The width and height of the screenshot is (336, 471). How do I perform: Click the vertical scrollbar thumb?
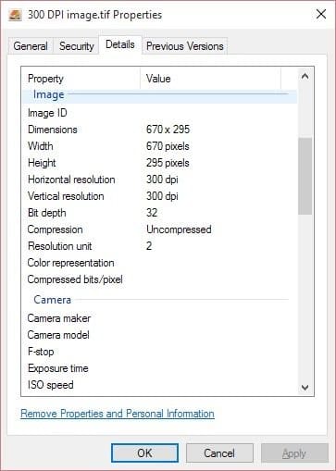(305, 176)
